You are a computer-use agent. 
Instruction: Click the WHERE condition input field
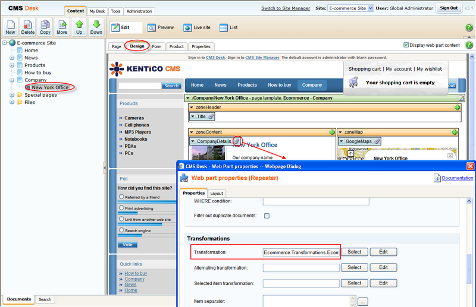pyautogui.click(x=316, y=201)
